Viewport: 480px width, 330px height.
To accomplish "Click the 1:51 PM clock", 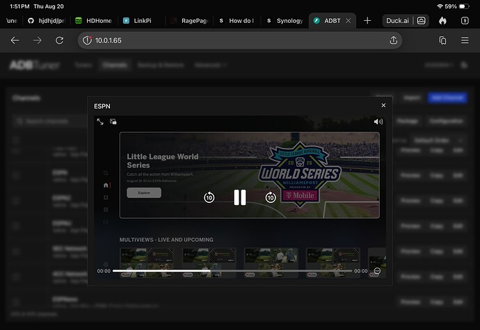I will [19, 6].
